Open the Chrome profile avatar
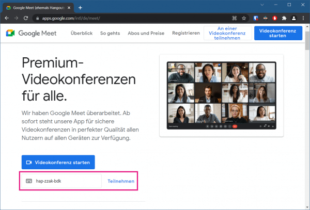This screenshot has height=210, width=310. click(294, 18)
